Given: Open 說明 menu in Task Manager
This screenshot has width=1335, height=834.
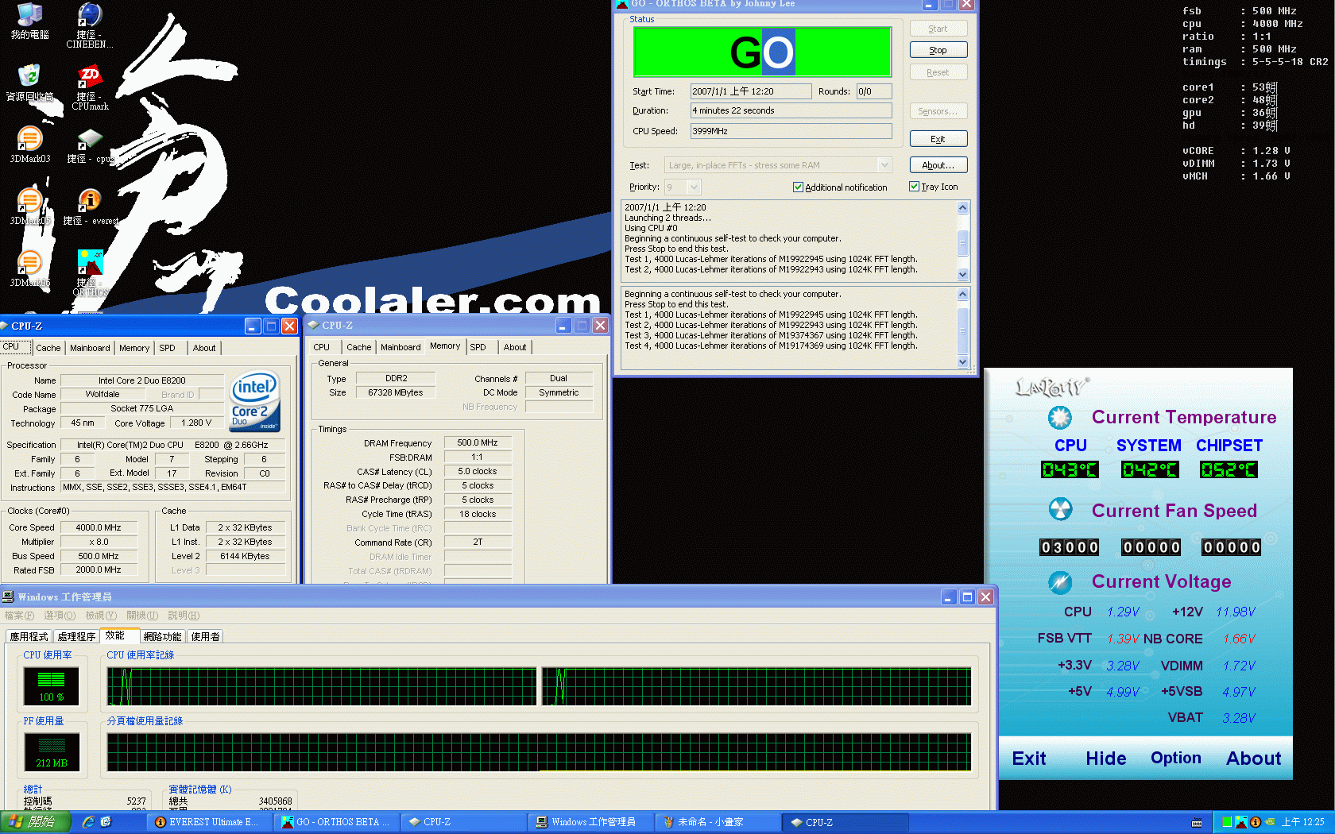Looking at the screenshot, I should pyautogui.click(x=184, y=616).
